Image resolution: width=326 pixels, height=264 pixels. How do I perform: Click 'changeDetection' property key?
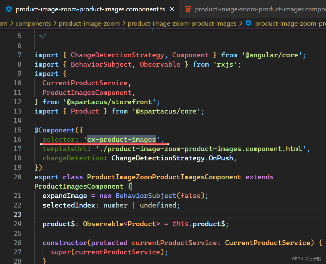73,158
